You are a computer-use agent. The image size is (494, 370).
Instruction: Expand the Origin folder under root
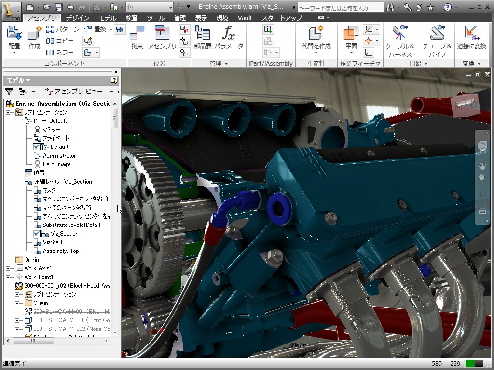(8, 260)
